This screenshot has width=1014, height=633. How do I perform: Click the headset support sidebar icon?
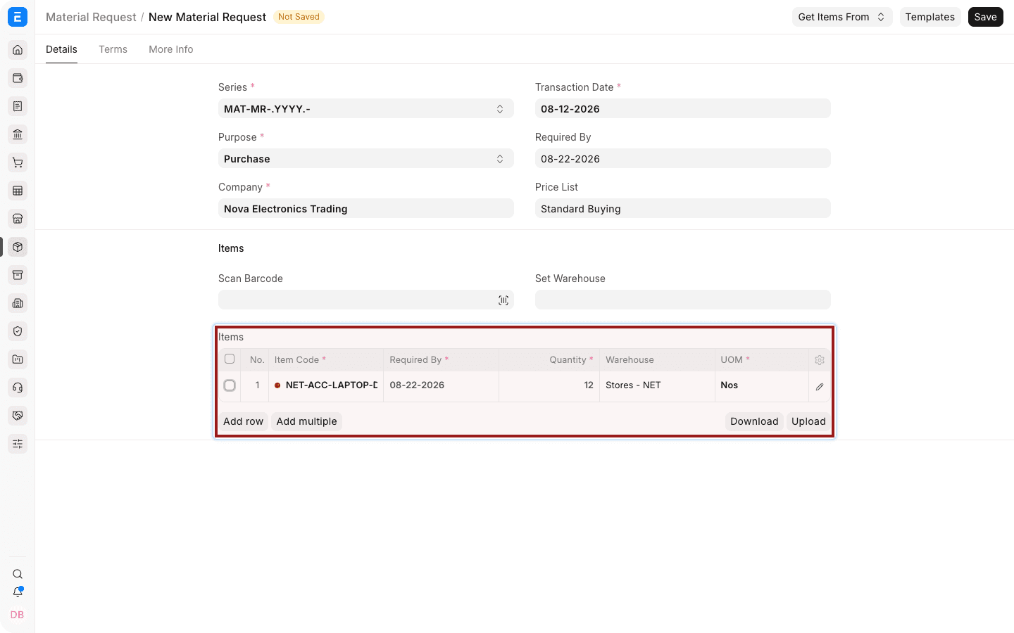tap(18, 388)
